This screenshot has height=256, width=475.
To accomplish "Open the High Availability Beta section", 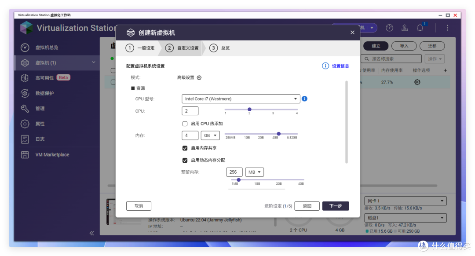I will [57, 78].
